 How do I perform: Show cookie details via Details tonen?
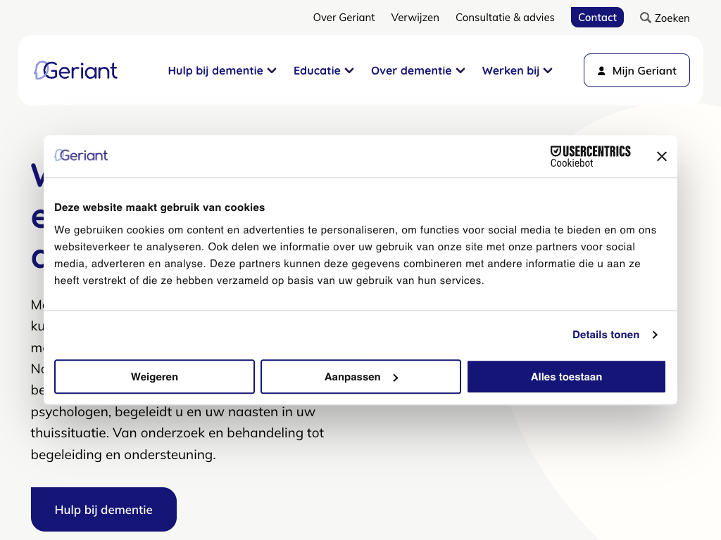click(606, 335)
